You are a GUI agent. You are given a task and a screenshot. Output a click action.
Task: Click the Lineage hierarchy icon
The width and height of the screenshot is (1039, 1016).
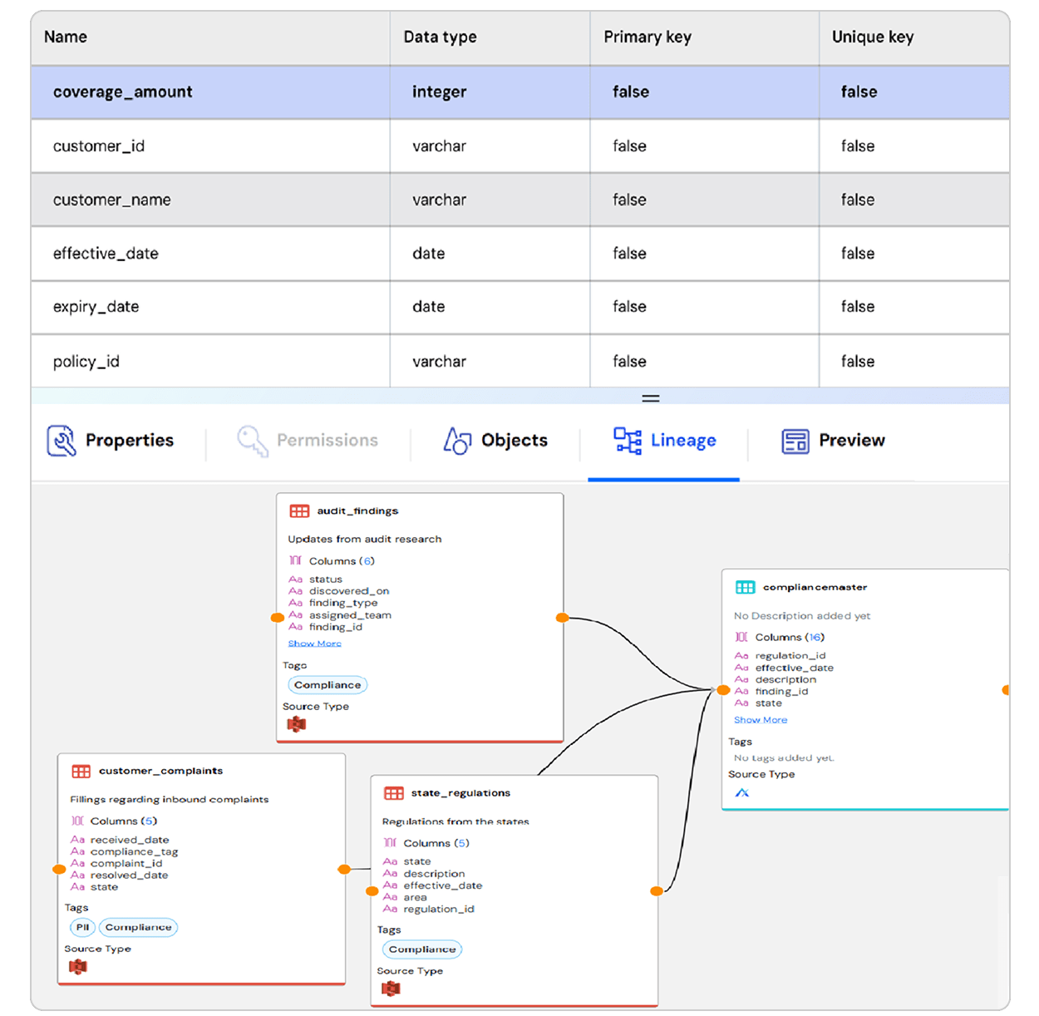click(x=628, y=441)
